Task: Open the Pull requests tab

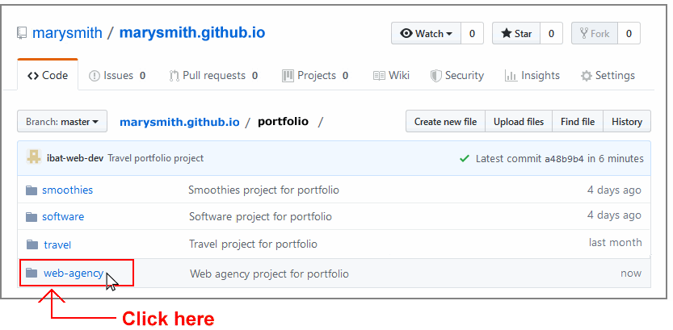Action: (213, 76)
